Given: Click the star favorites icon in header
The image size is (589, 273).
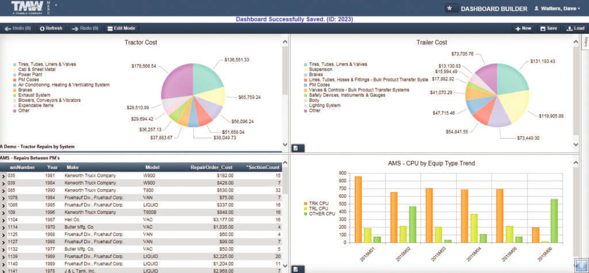Looking at the screenshot, I should pyautogui.click(x=450, y=8).
